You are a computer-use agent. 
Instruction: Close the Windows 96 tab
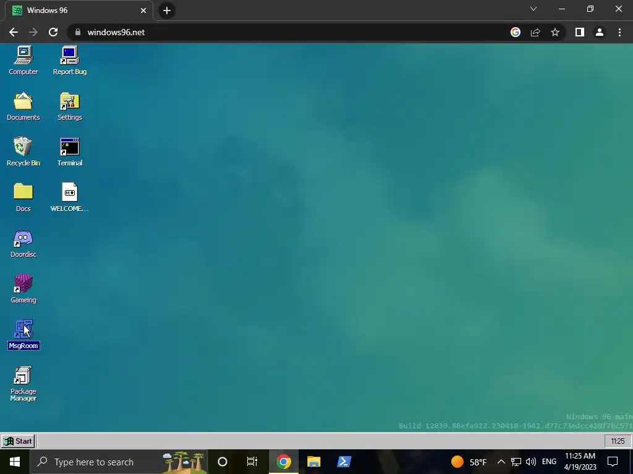tap(143, 10)
